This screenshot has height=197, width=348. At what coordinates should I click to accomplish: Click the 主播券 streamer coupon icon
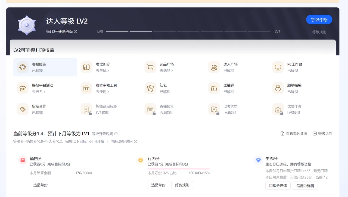[214, 88]
